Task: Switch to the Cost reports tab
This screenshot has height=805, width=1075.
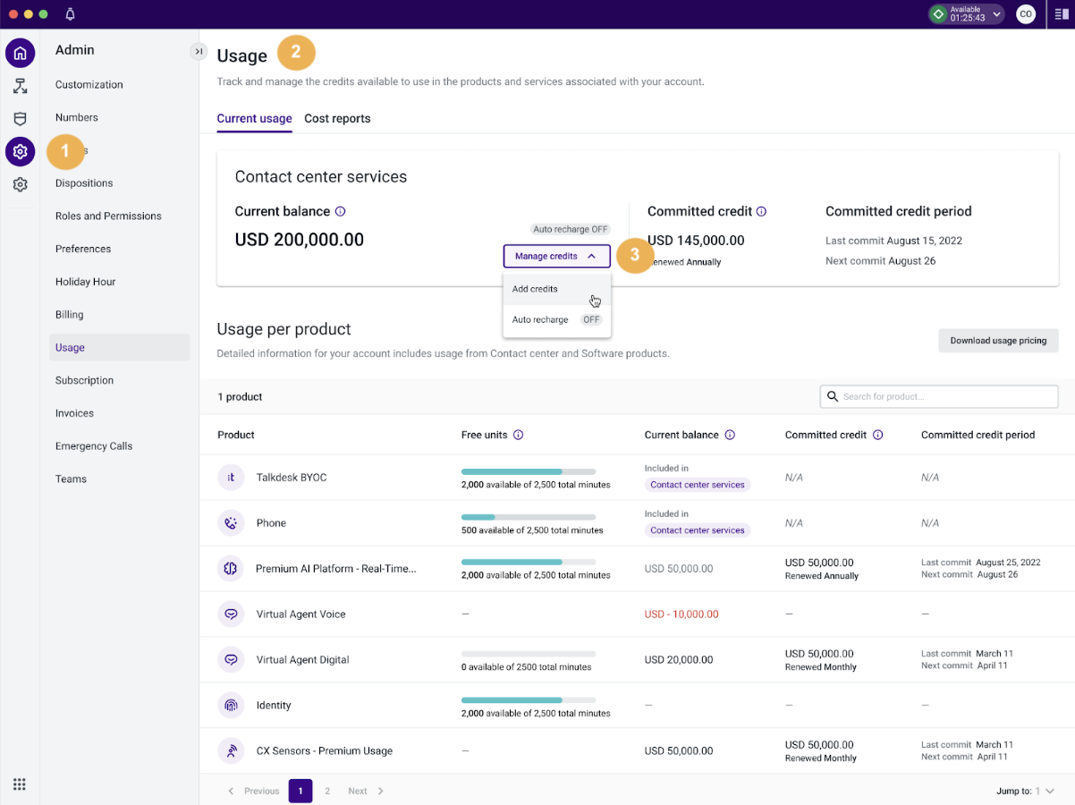Action: pos(337,118)
